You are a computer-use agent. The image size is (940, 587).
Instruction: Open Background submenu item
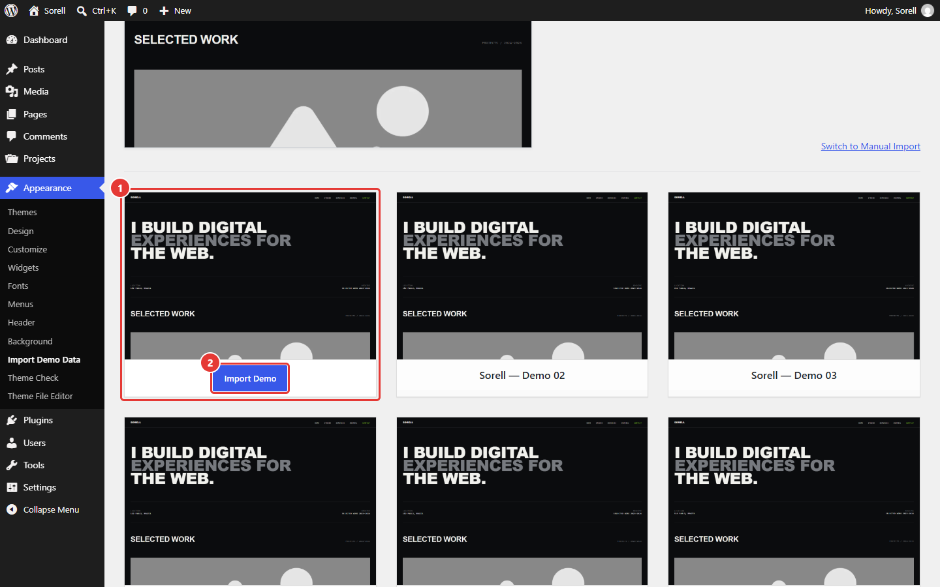30,341
